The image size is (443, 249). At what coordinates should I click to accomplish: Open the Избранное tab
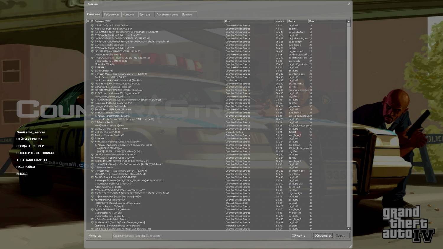coord(111,14)
